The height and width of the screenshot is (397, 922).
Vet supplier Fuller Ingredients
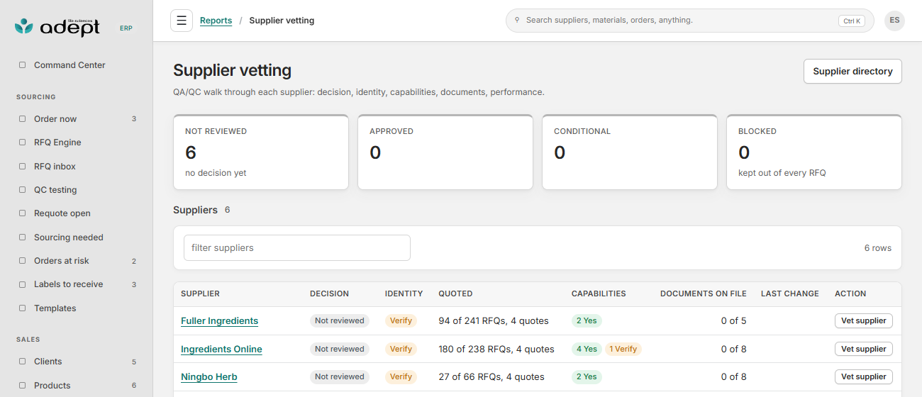(863, 320)
